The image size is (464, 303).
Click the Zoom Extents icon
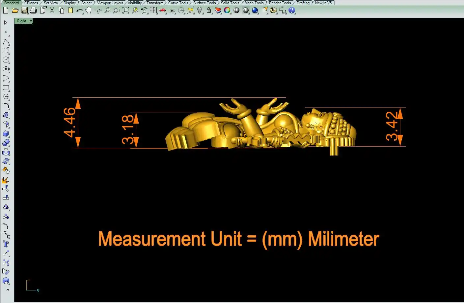coord(126,11)
